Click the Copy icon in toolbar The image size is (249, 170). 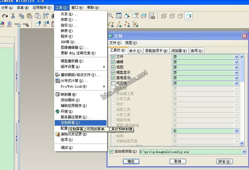pyautogui.click(x=21, y=16)
